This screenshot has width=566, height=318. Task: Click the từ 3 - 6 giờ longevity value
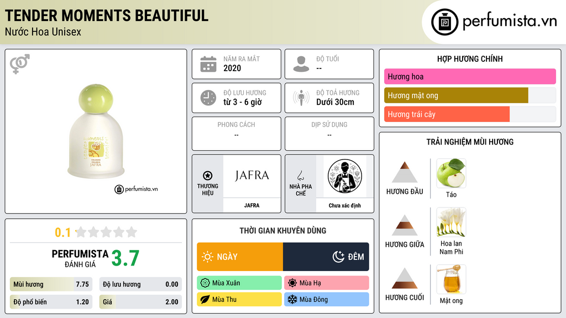pos(243,102)
